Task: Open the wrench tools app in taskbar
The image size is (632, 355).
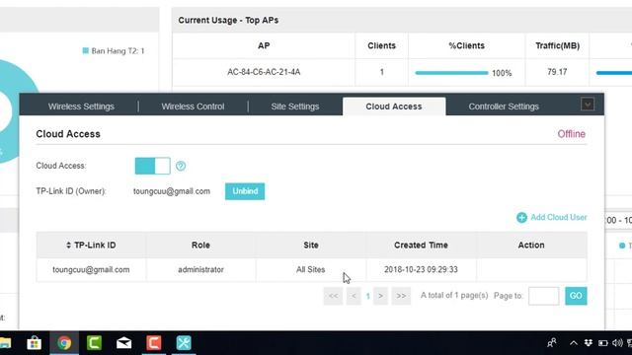Action: [184, 343]
